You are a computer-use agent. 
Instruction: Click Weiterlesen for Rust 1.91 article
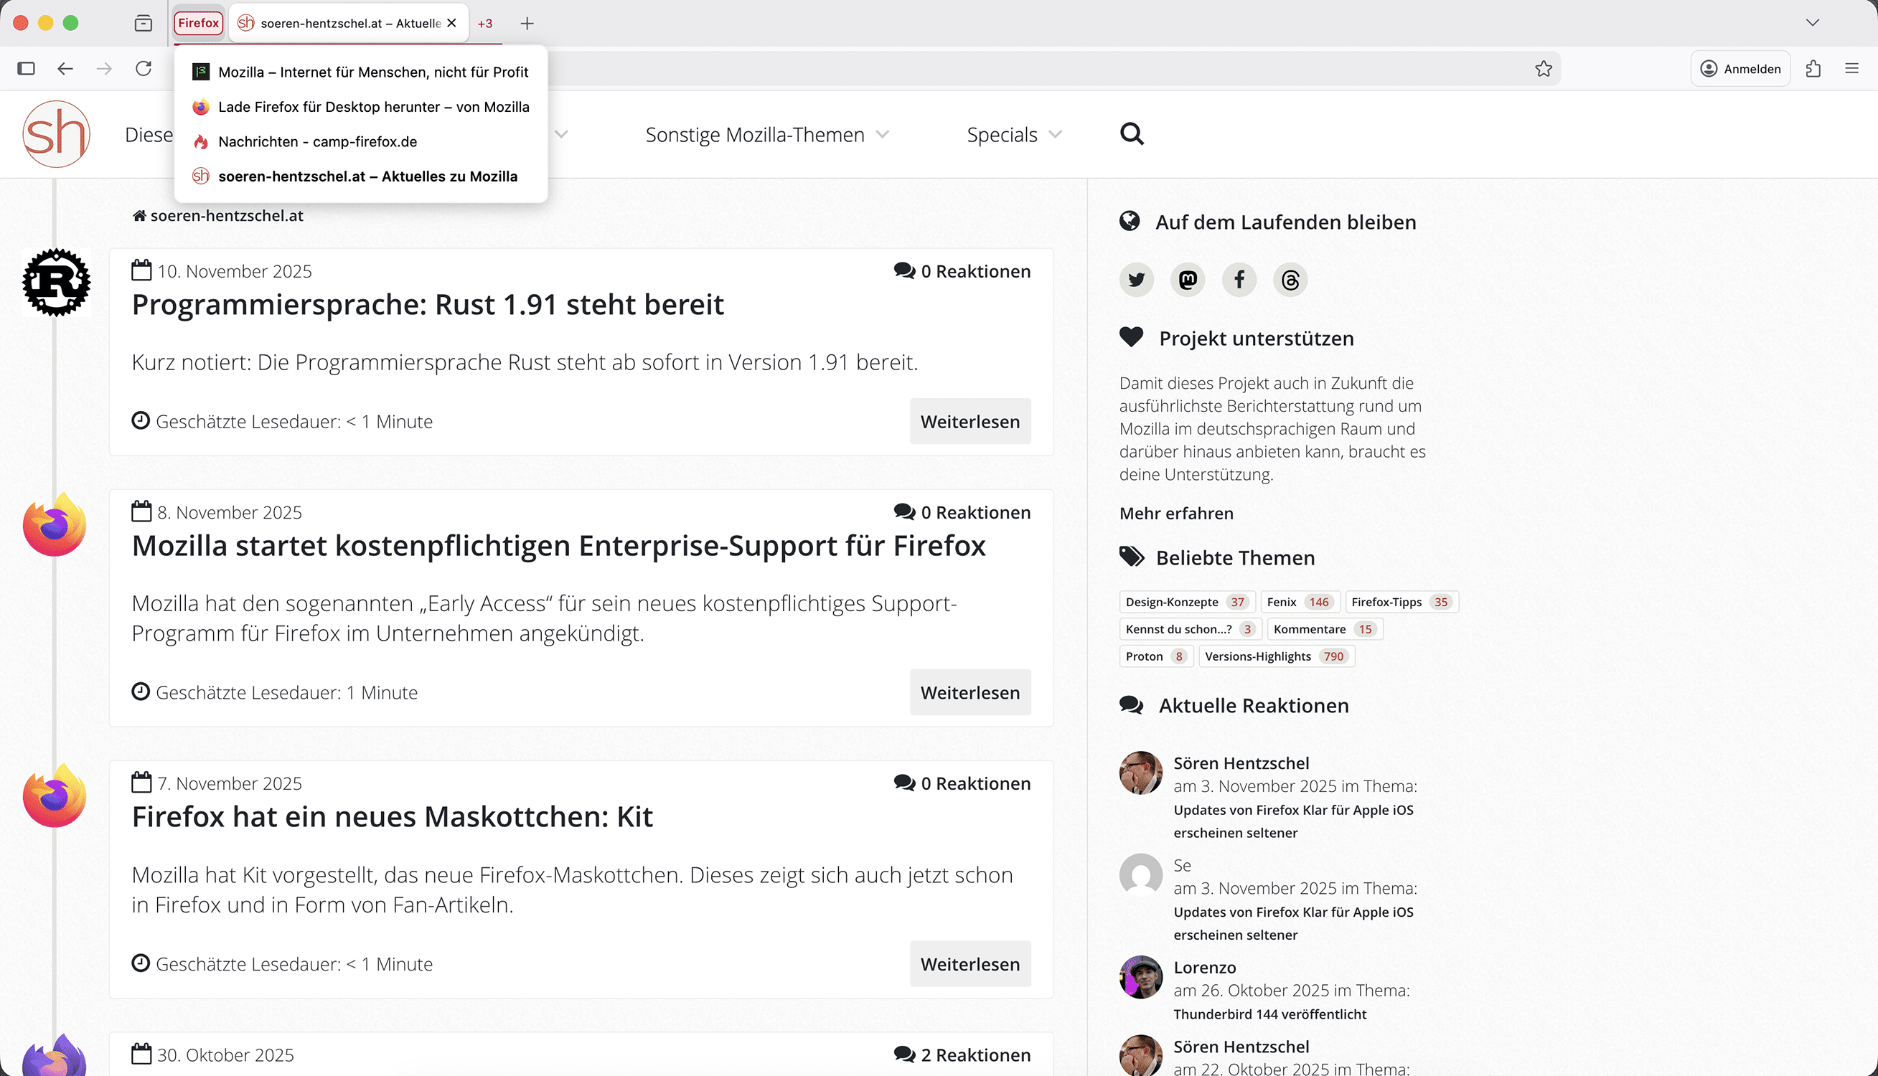pos(969,421)
